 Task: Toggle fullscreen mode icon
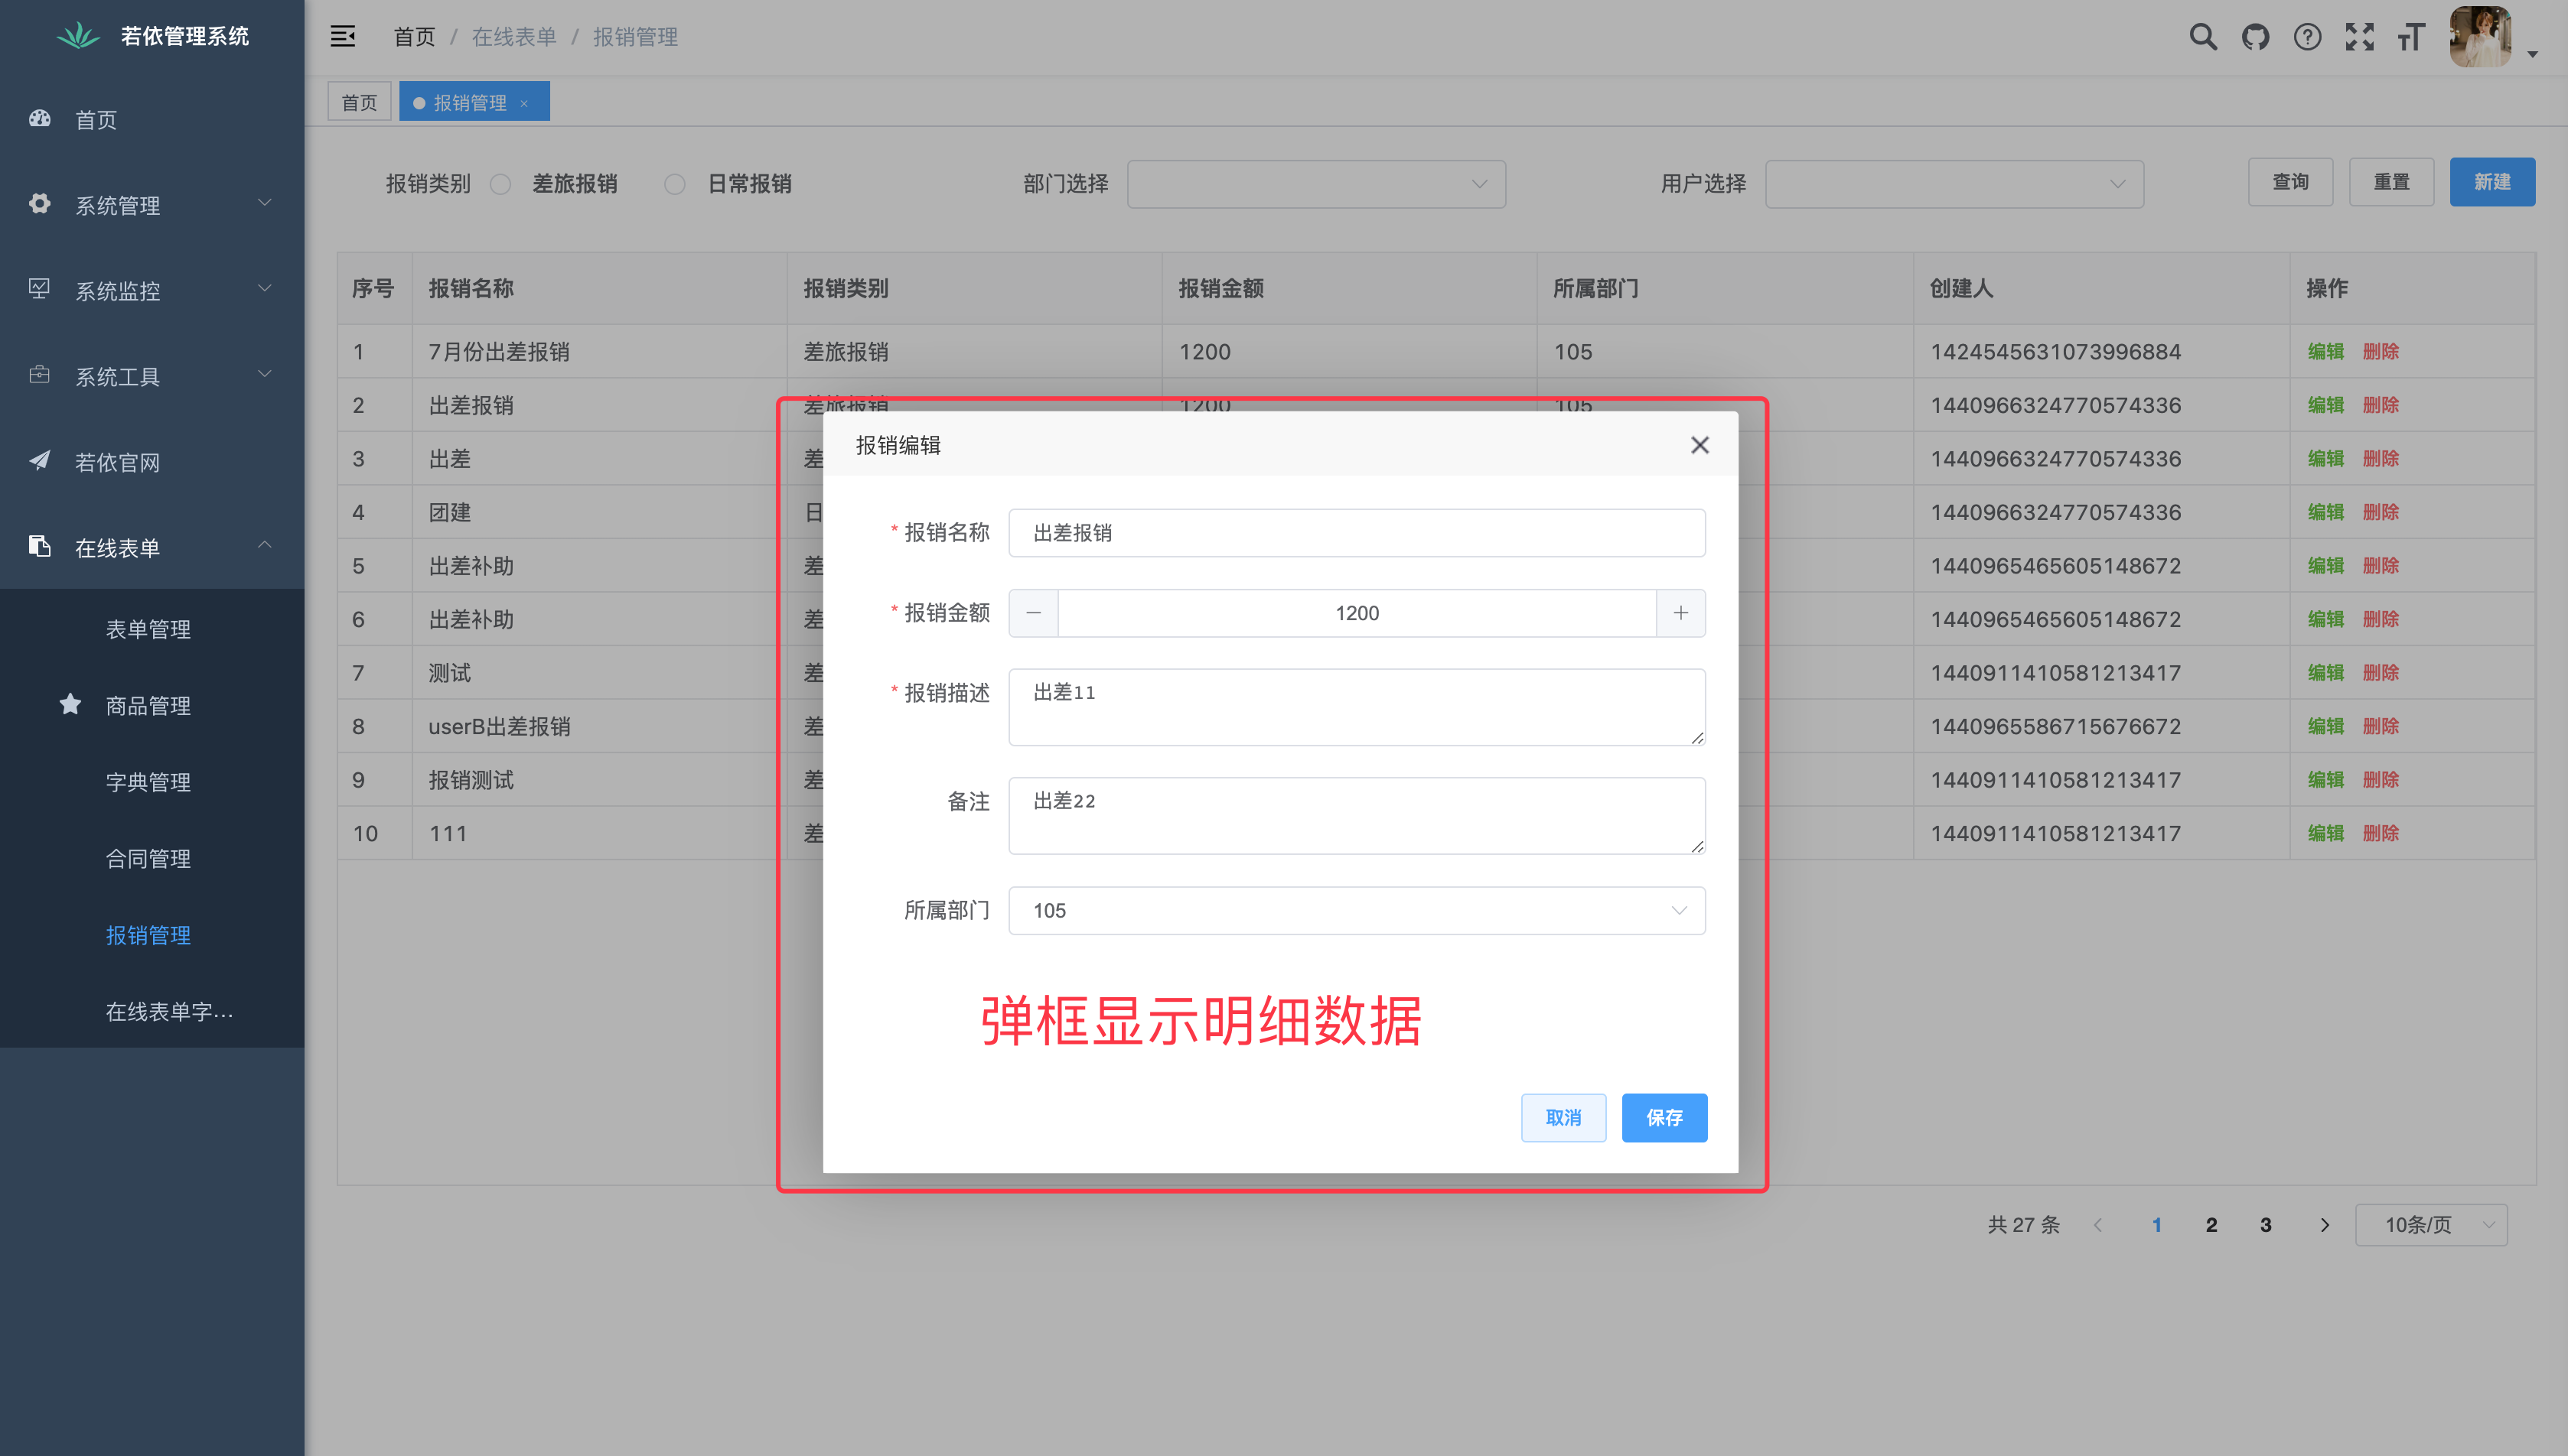[2359, 37]
